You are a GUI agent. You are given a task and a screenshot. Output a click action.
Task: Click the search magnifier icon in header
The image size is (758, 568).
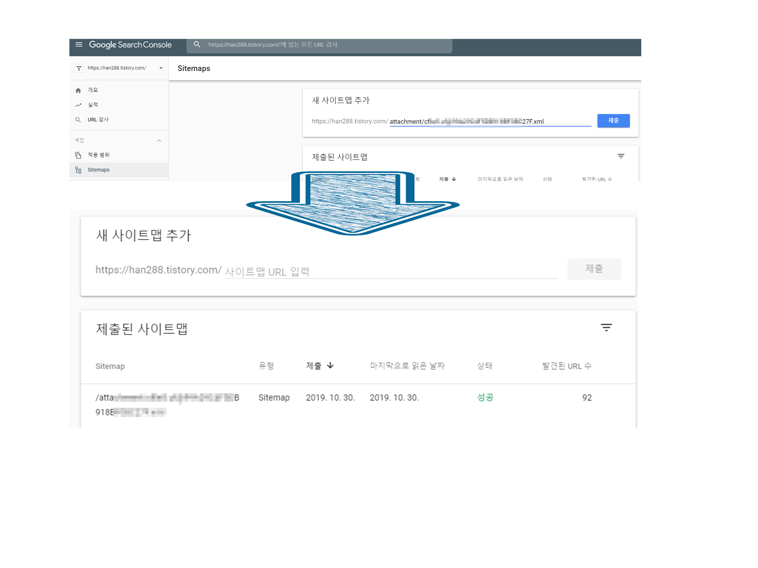coord(197,44)
